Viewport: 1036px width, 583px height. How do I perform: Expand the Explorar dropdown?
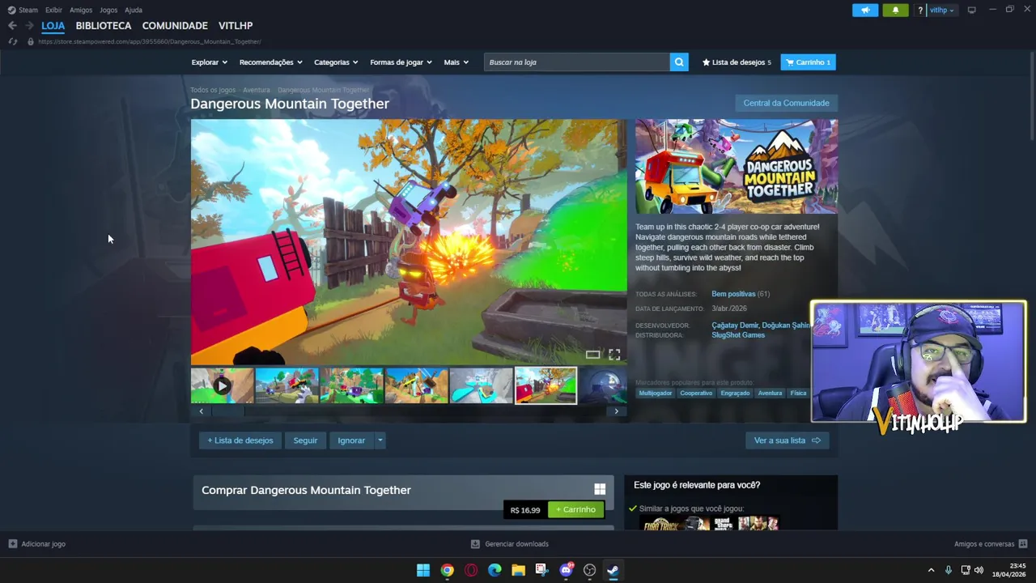pos(210,62)
